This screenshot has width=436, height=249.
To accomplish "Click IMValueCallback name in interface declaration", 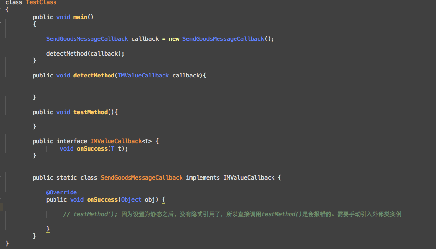I will click(x=116, y=141).
